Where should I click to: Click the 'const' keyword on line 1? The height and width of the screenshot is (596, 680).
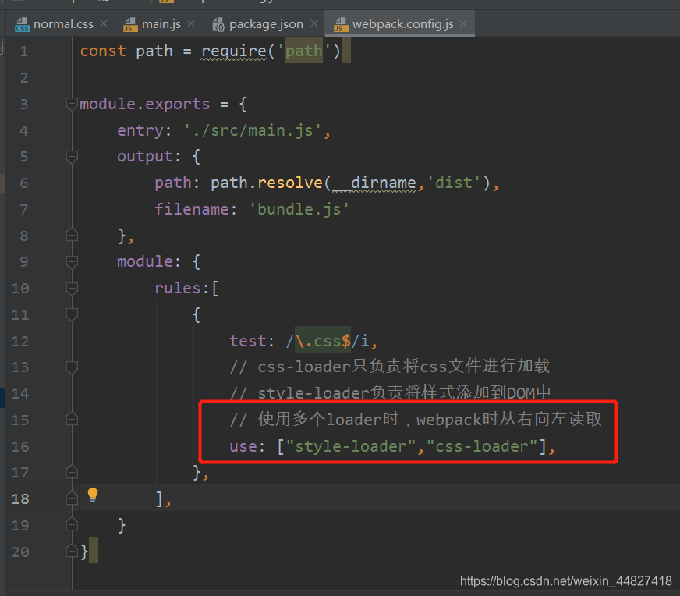(x=103, y=51)
